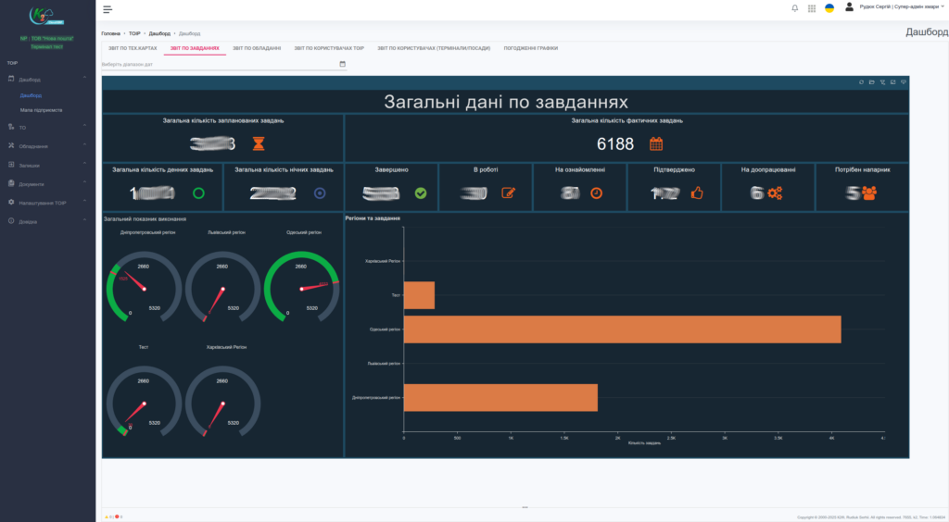The width and height of the screenshot is (949, 522).
Task: Click the Ukrainian flag language icon
Action: pyautogui.click(x=829, y=8)
